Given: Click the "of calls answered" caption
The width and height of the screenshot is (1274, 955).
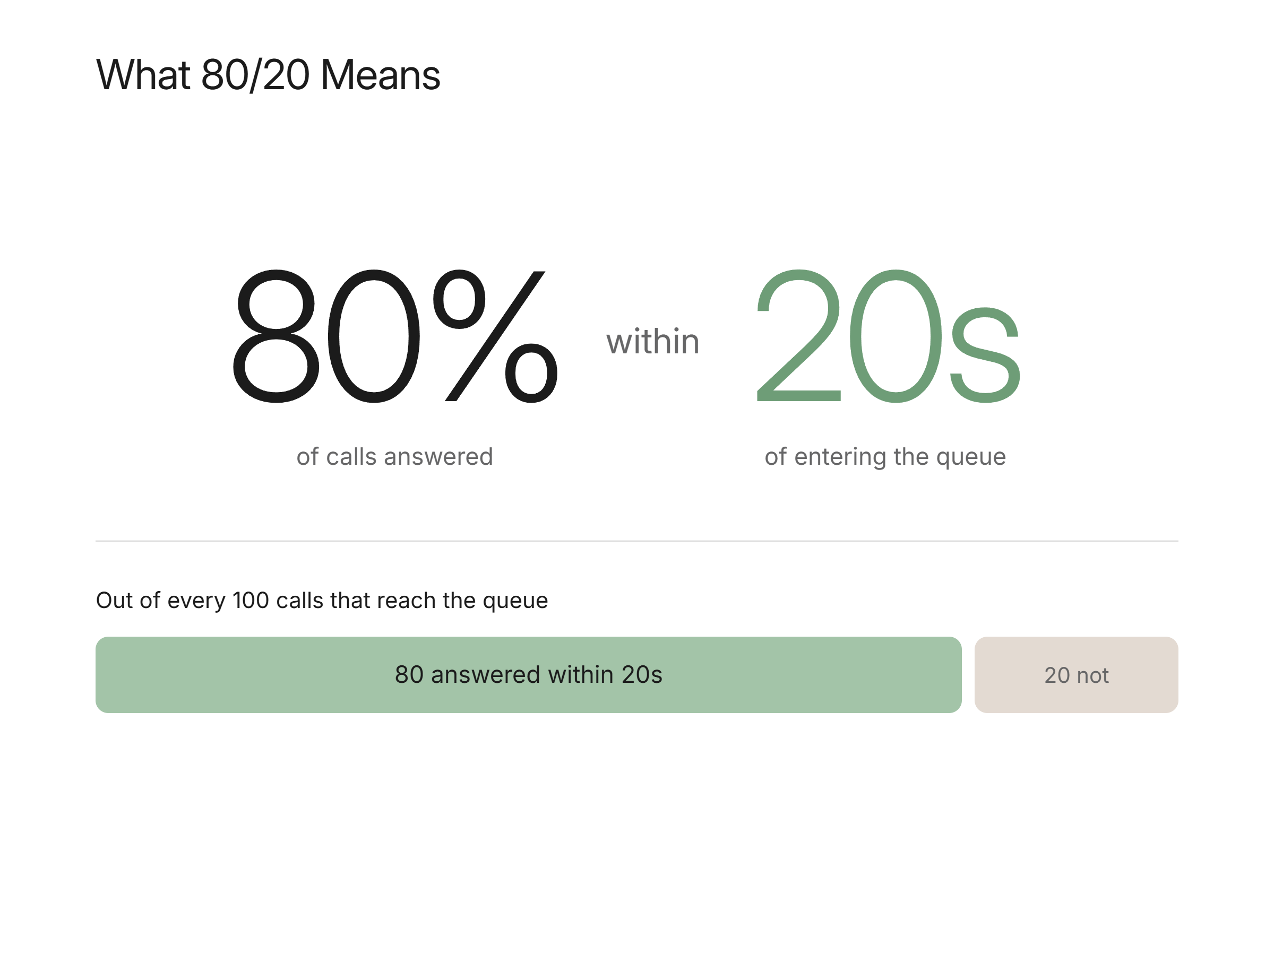Looking at the screenshot, I should (394, 457).
